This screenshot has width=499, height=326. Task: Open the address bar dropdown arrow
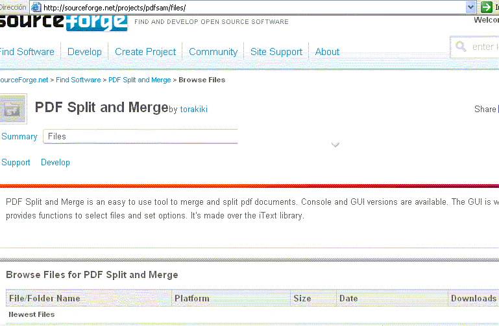click(471, 7)
